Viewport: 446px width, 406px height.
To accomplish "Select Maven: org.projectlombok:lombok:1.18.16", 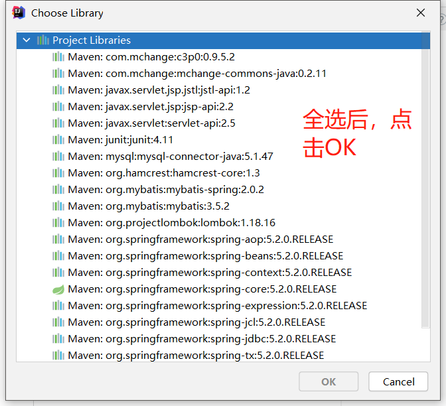I will (171, 223).
